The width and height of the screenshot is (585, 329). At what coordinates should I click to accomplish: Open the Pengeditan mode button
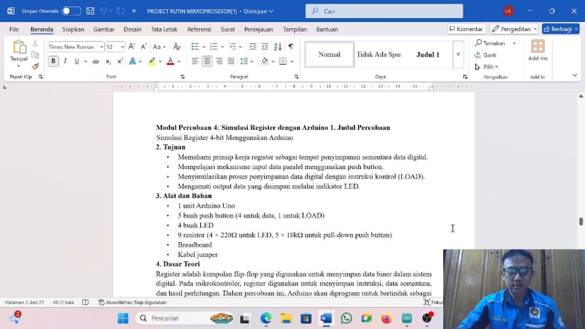(x=514, y=29)
